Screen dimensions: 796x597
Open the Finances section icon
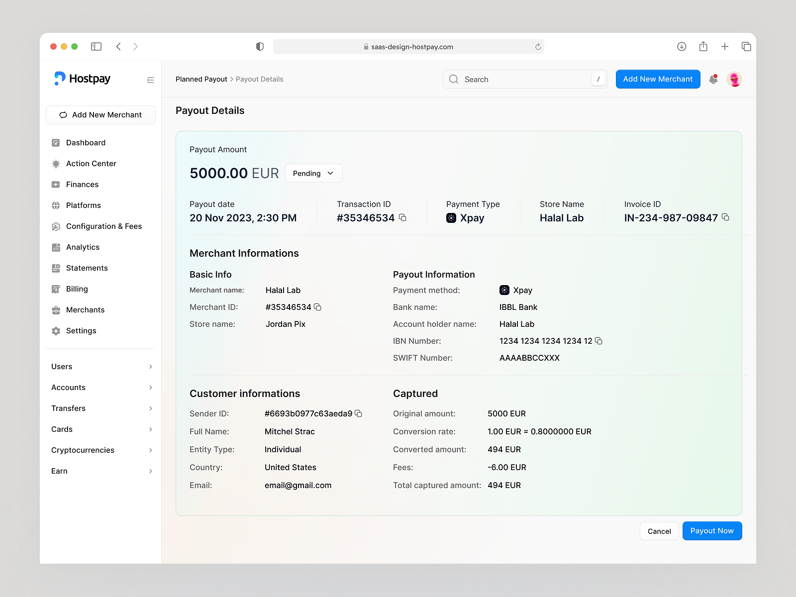[x=56, y=184]
